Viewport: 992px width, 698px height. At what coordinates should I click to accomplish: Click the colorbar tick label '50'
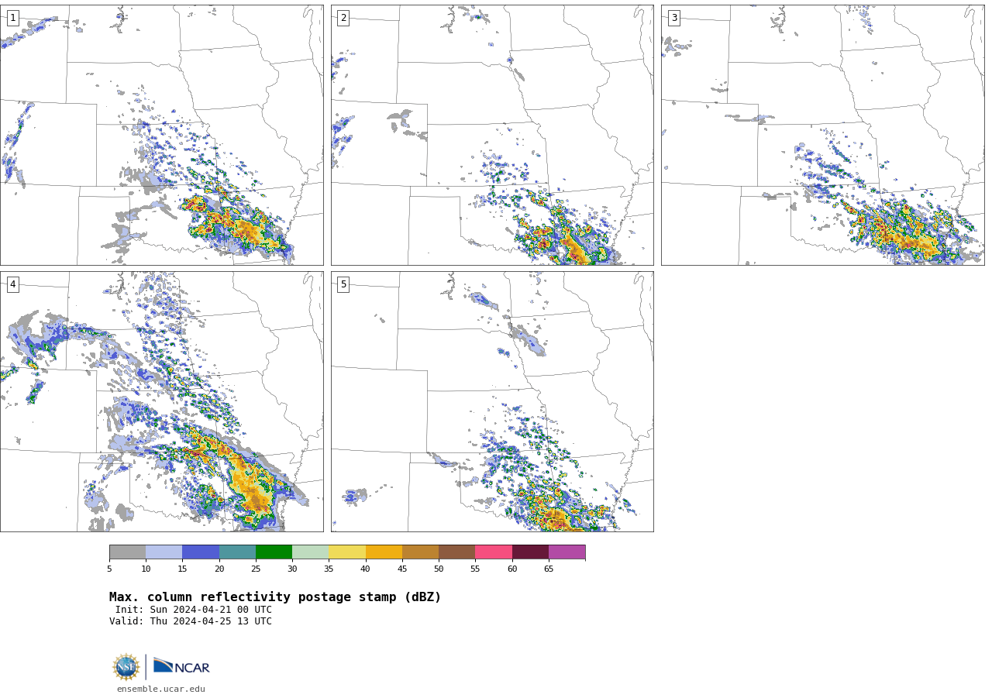pyautogui.click(x=439, y=569)
